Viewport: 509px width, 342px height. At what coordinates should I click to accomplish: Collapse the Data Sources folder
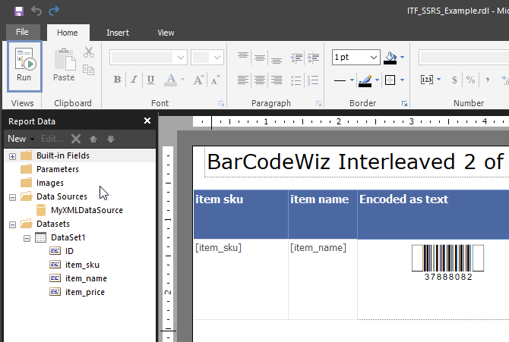tap(12, 197)
